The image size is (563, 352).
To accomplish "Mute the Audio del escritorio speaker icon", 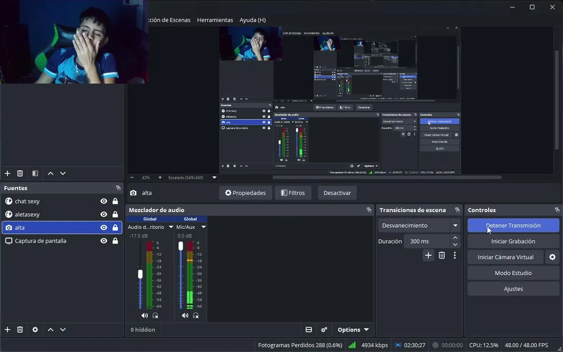I will tap(144, 315).
